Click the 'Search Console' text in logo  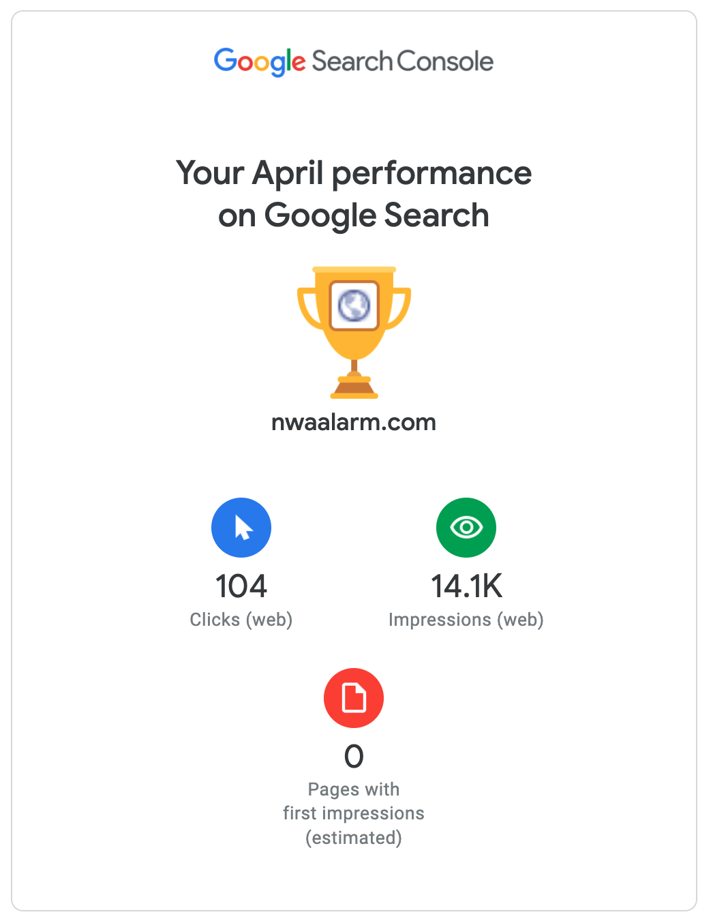coord(402,61)
